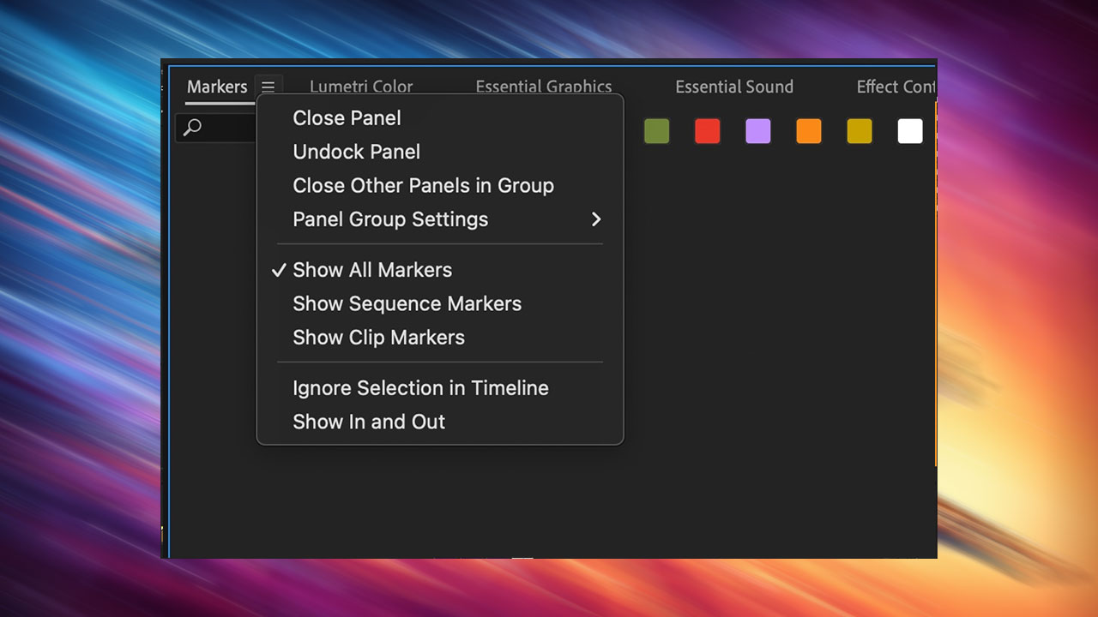
Task: Choose Close Panel from the menu
Action: point(347,117)
